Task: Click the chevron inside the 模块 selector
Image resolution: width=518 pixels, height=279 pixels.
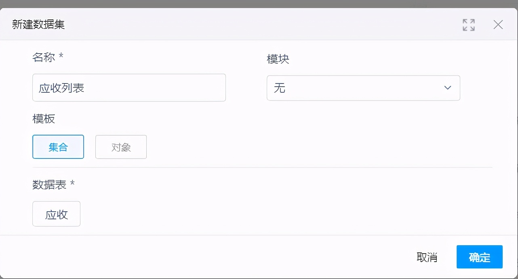Action: (x=448, y=87)
